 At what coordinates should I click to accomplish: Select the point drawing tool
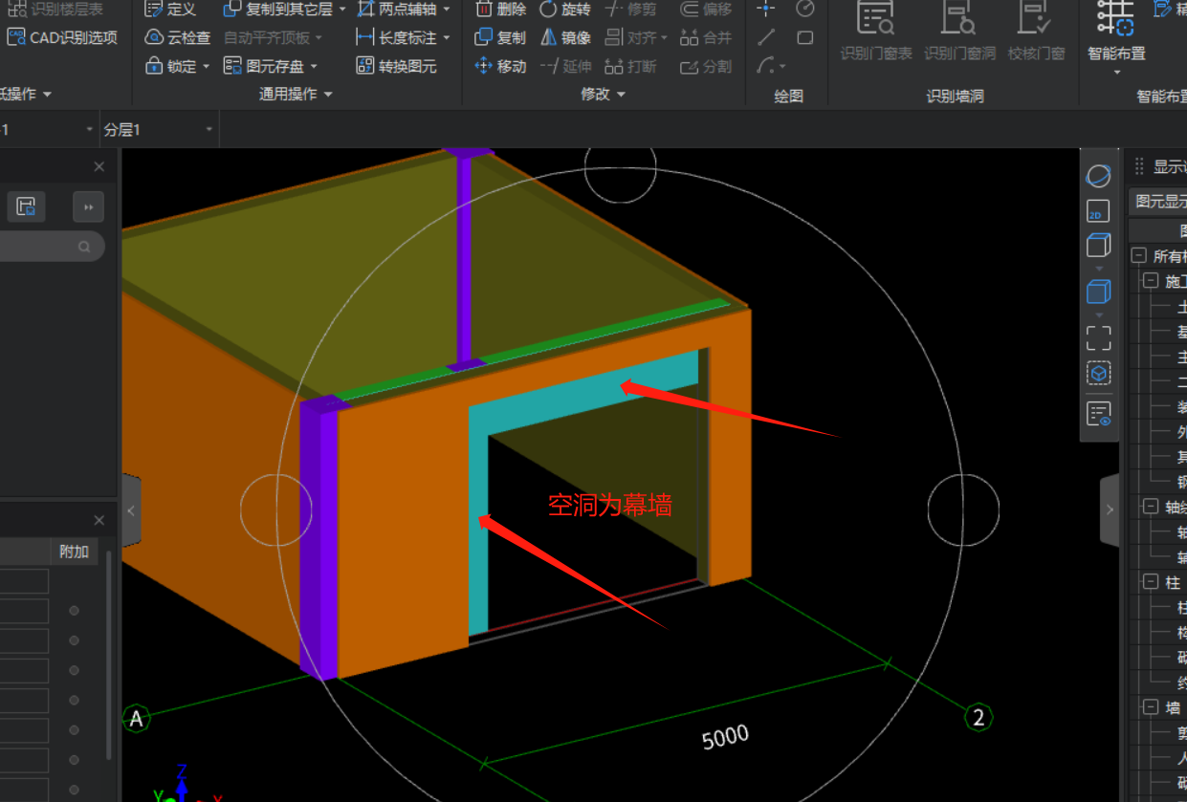766,9
